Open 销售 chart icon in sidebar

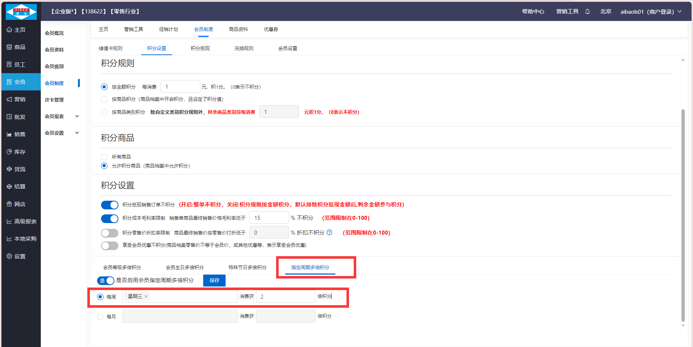click(9, 134)
